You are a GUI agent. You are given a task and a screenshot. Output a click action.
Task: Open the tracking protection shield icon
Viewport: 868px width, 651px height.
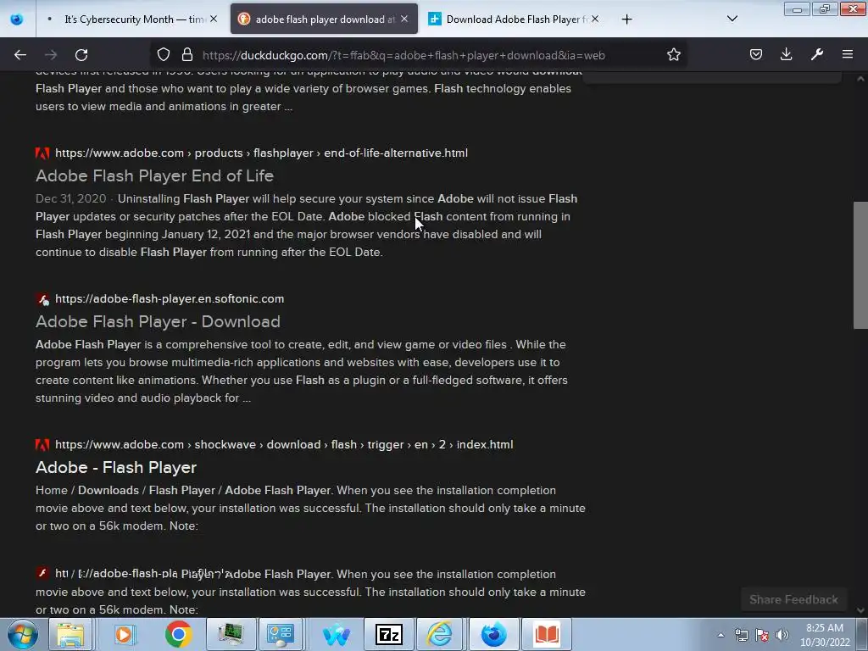[164, 54]
